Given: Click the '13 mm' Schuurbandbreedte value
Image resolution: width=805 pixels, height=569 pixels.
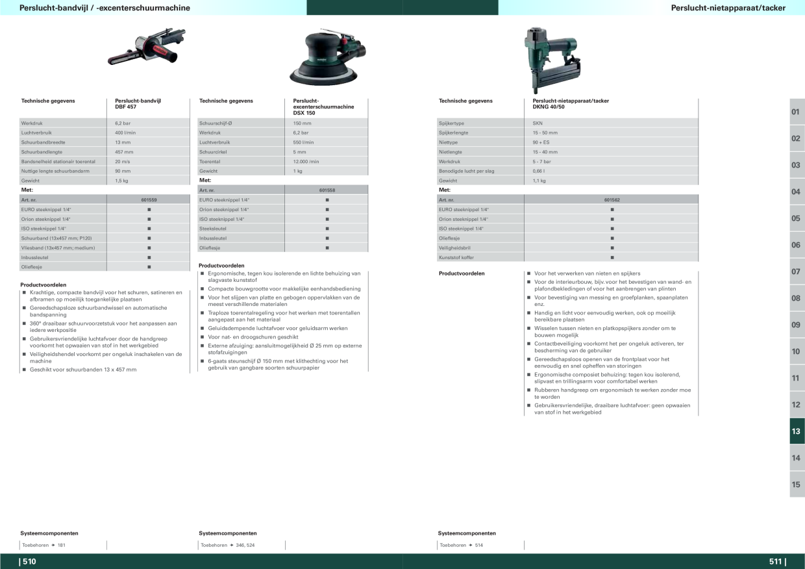Looking at the screenshot, I should pyautogui.click(x=123, y=142).
